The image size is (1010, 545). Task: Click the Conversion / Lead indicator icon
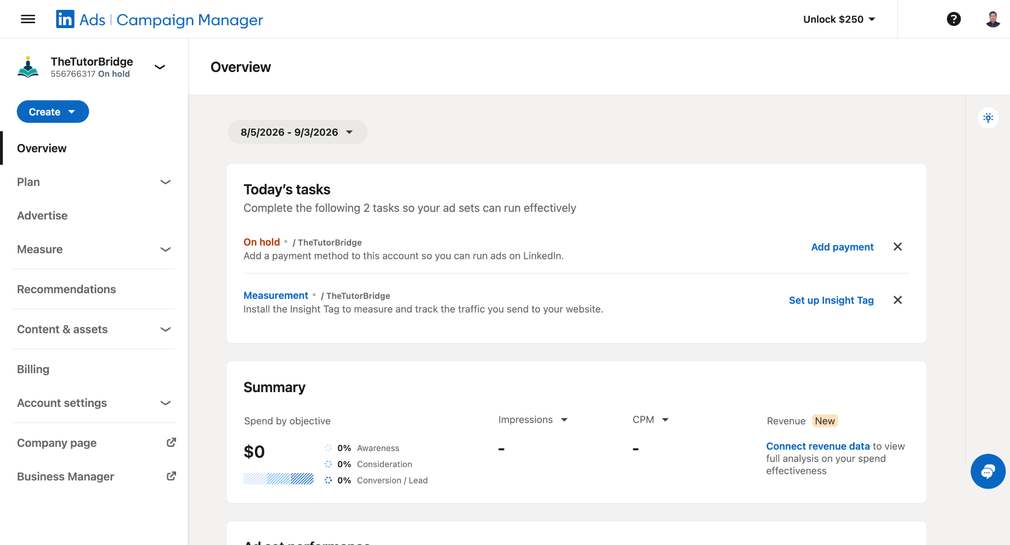[x=328, y=480]
